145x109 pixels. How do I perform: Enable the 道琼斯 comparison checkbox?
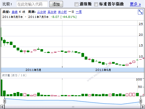76,4
